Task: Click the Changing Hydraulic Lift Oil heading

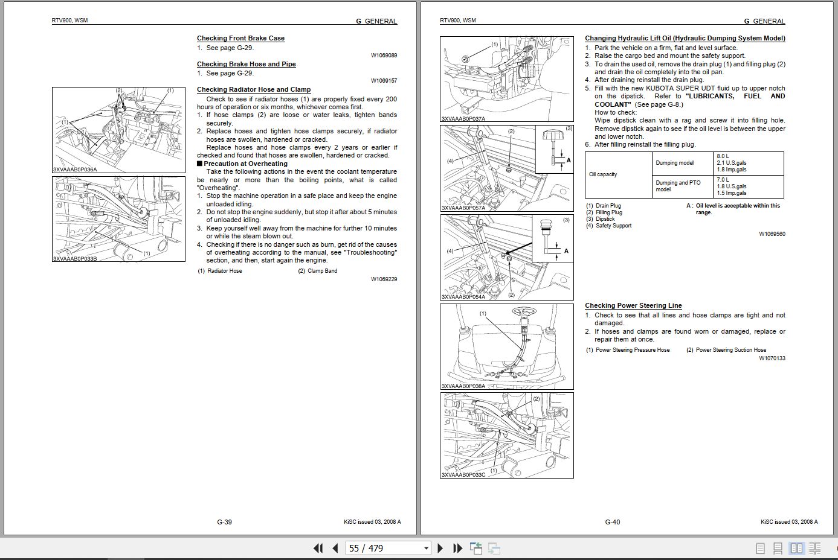Action: click(x=685, y=38)
